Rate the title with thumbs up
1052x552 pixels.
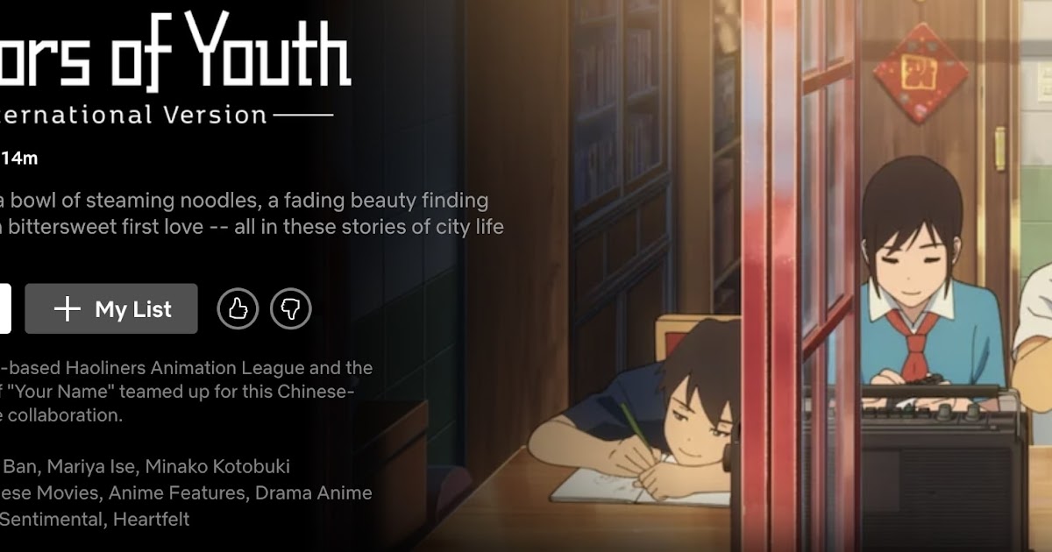pos(238,308)
